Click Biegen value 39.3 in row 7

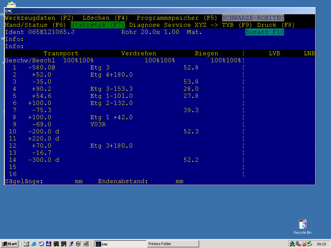191,110
